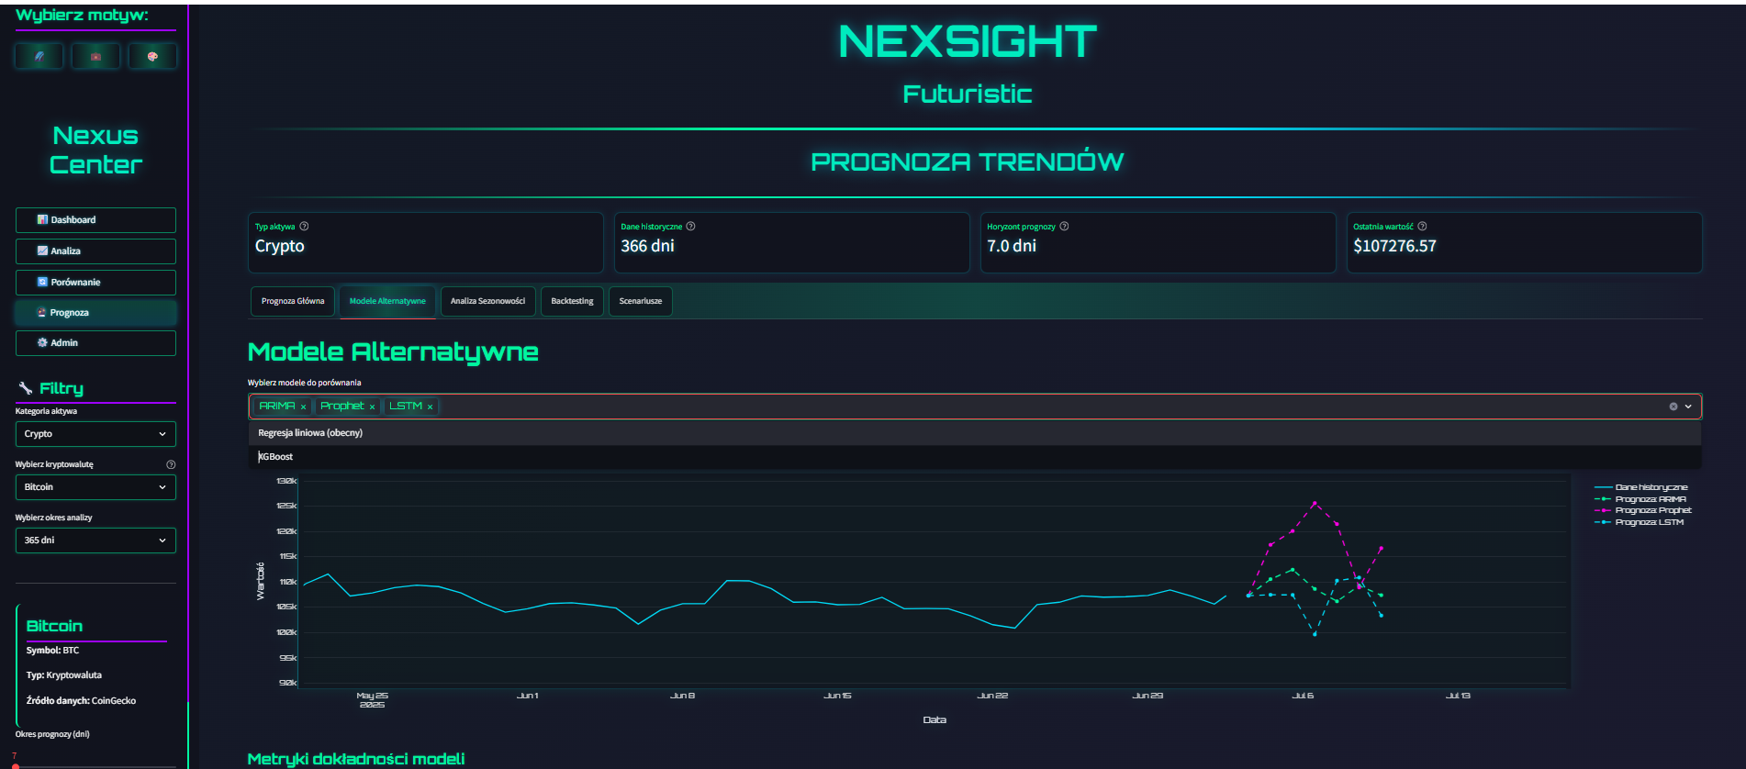Click help icon next to Wybierz kryptowalutę

pyautogui.click(x=171, y=464)
